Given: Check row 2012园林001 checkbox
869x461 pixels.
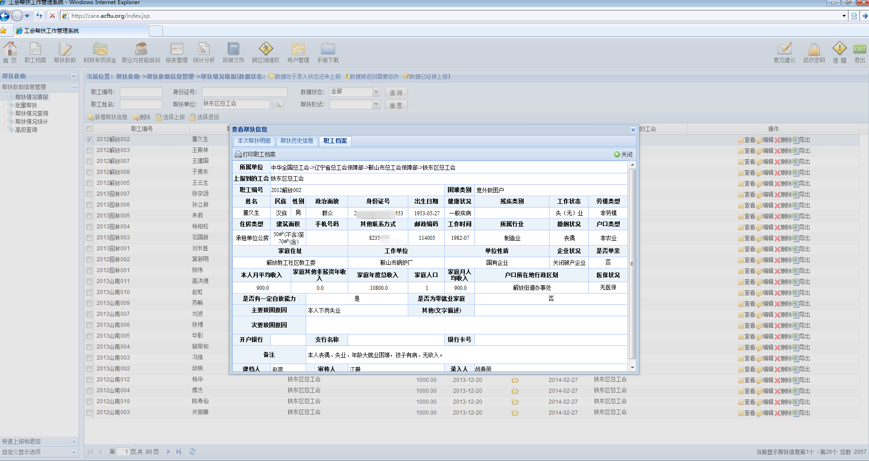Looking at the screenshot, I should (89, 270).
